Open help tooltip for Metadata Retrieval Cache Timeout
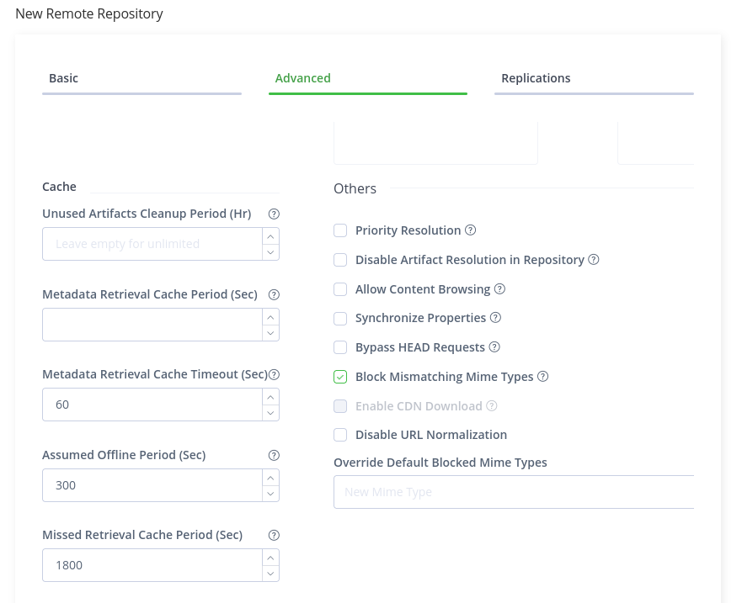Screen dimensions: 742x603 point(274,373)
